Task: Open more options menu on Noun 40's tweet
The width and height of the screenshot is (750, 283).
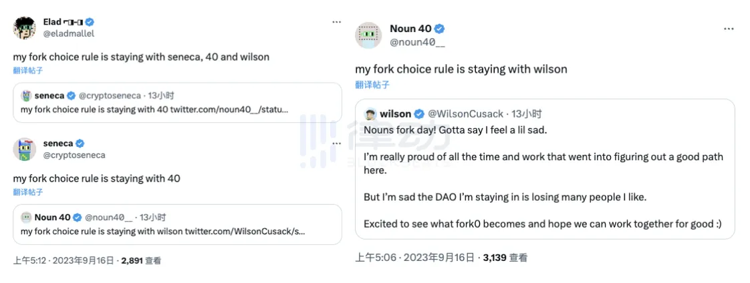Action: (x=729, y=30)
